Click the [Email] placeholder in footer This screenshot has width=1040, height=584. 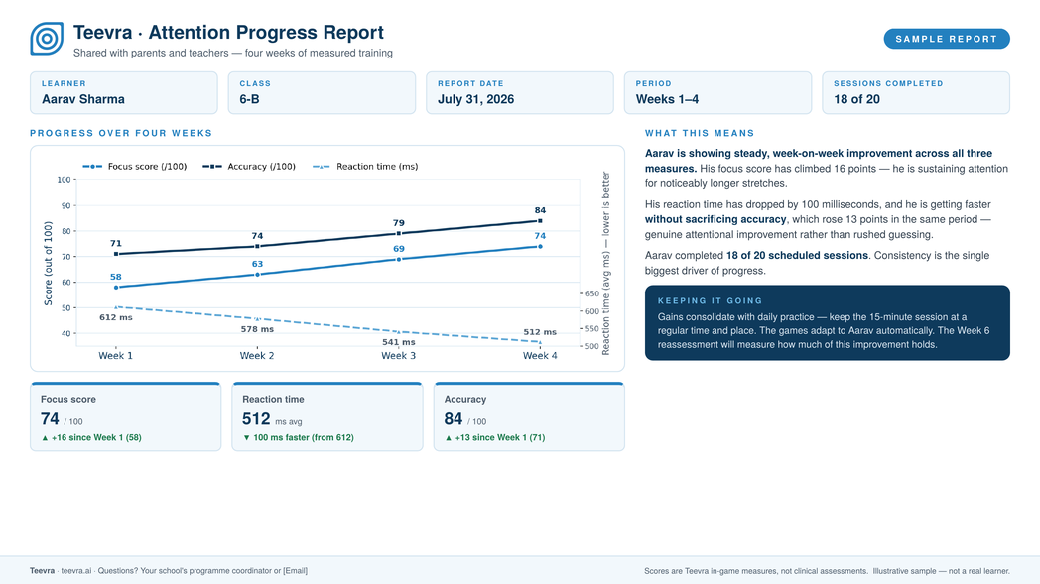pos(295,571)
